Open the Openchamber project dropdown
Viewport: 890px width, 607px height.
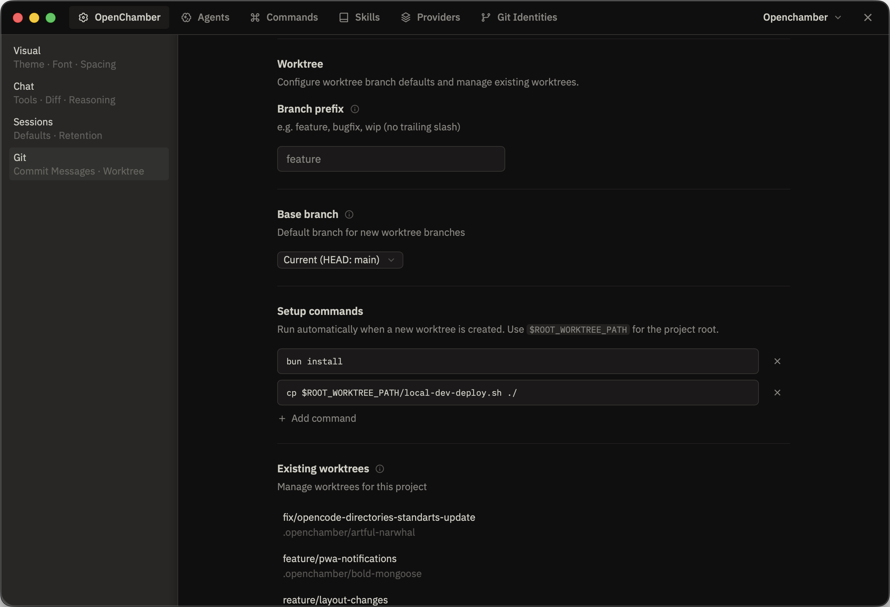802,17
